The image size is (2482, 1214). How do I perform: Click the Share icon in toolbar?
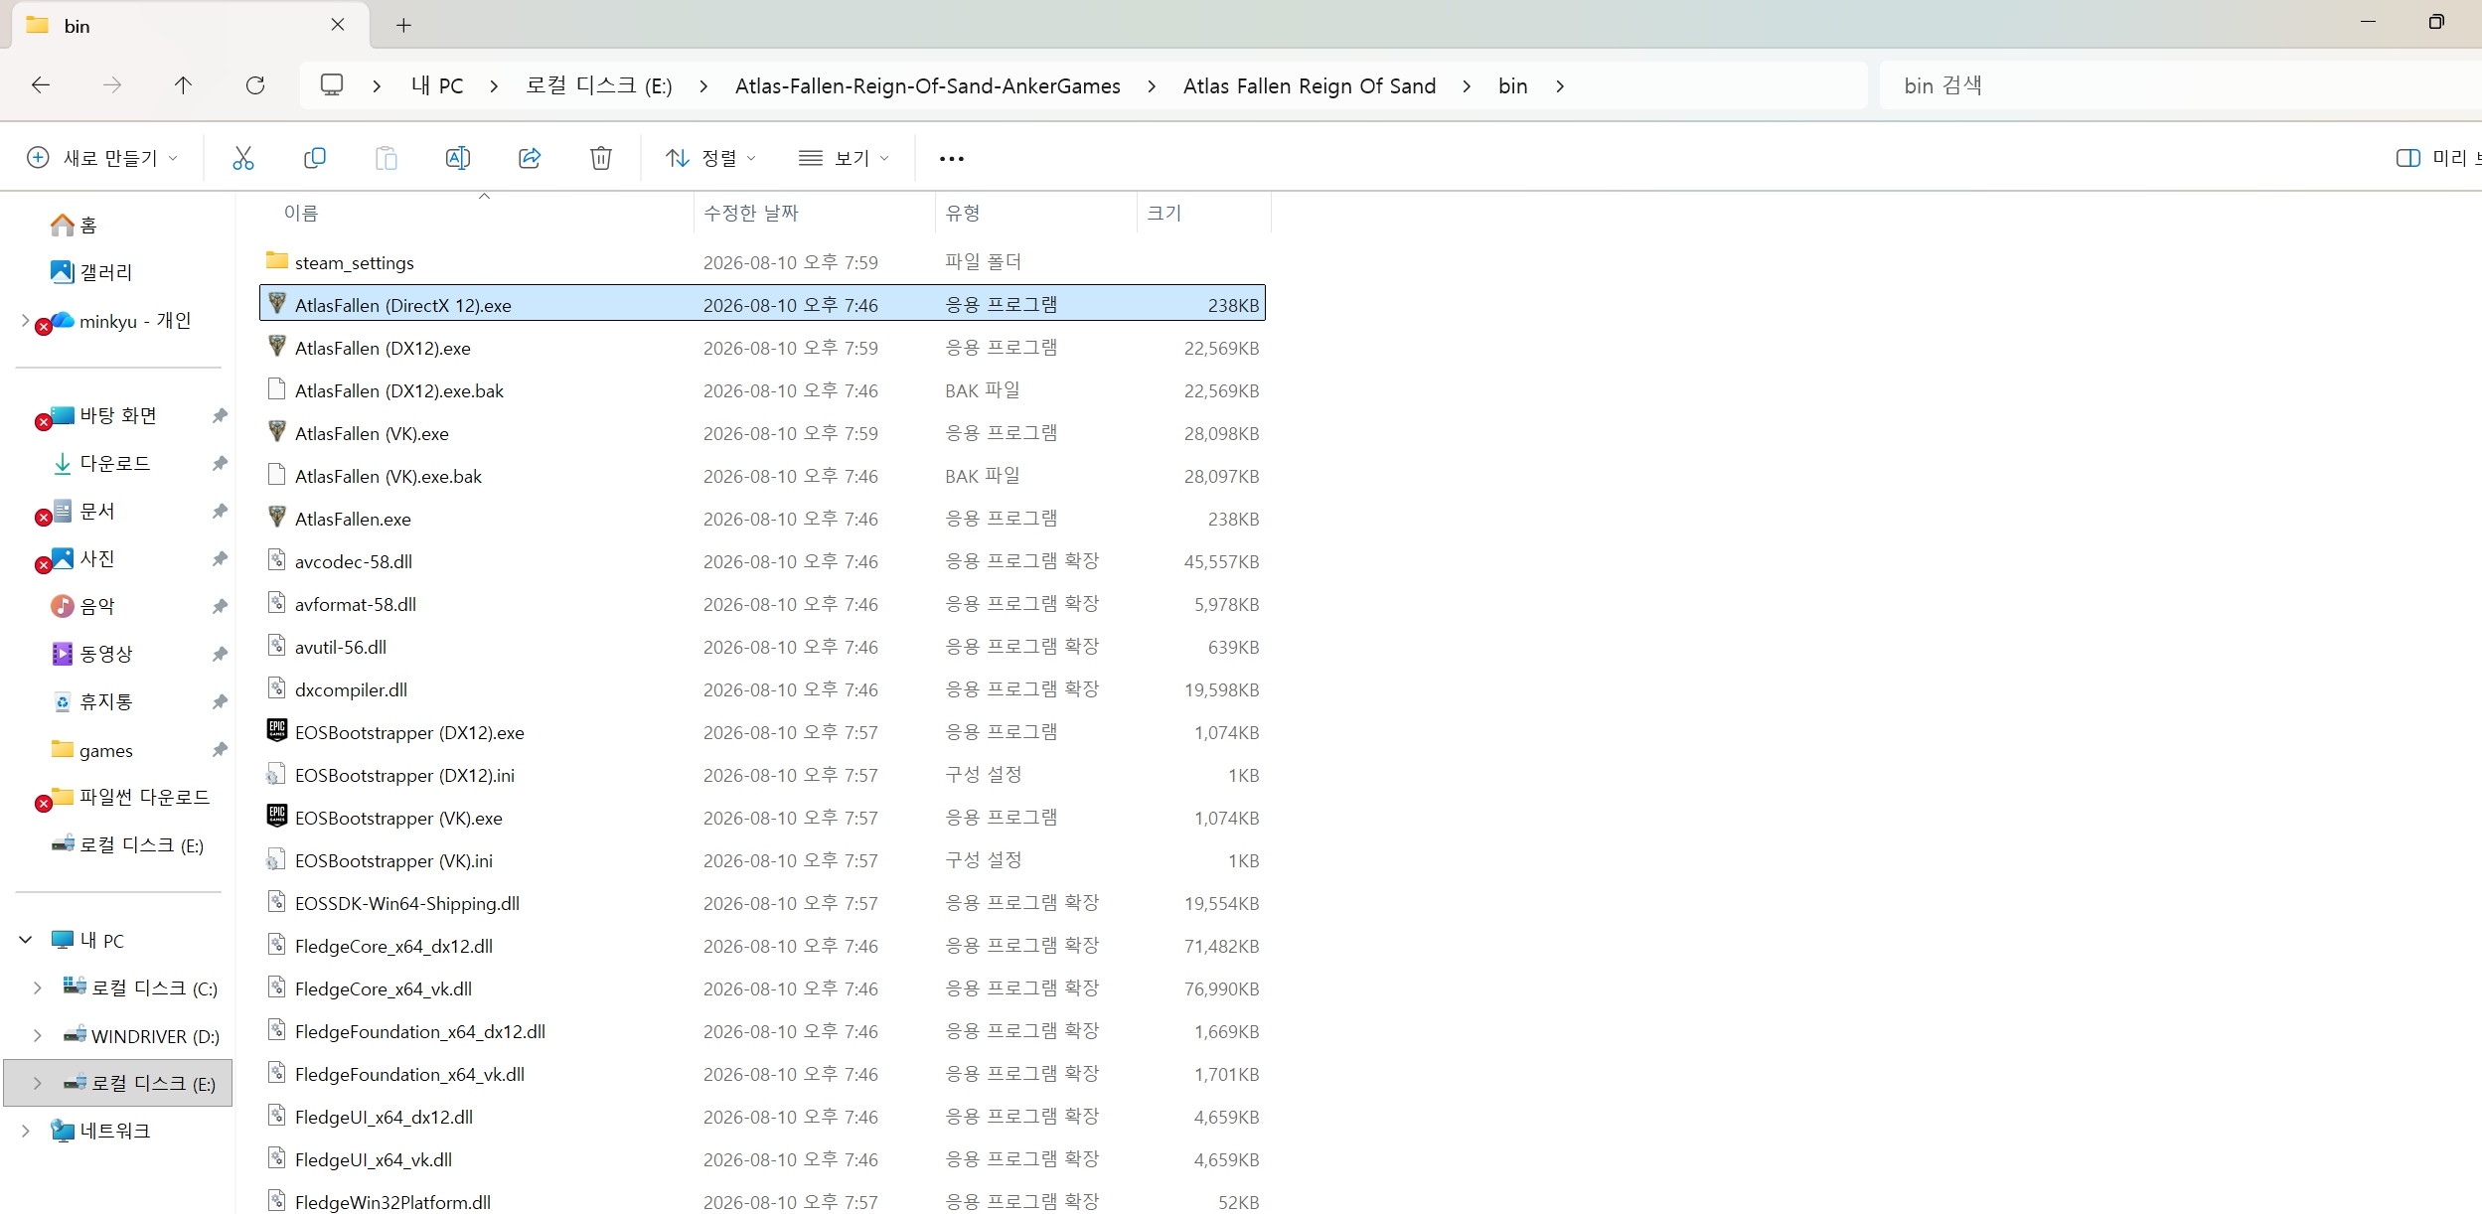click(530, 158)
